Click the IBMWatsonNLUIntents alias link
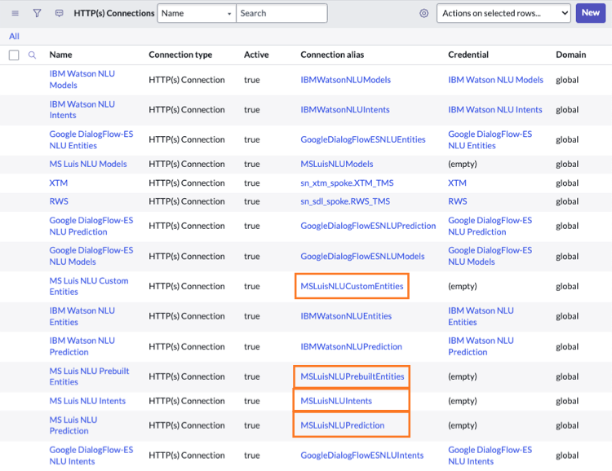Viewport: 612px width, 471px height. pos(345,109)
